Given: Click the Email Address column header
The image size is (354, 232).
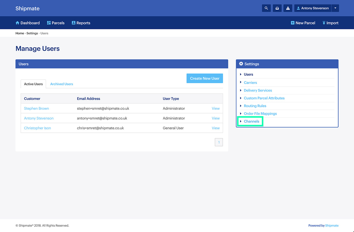Looking at the screenshot, I should (88, 99).
